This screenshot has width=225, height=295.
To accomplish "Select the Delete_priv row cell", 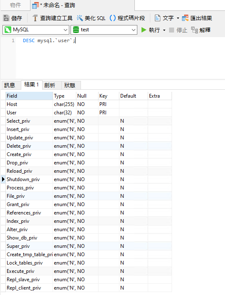I will pyautogui.click(x=29, y=146).
